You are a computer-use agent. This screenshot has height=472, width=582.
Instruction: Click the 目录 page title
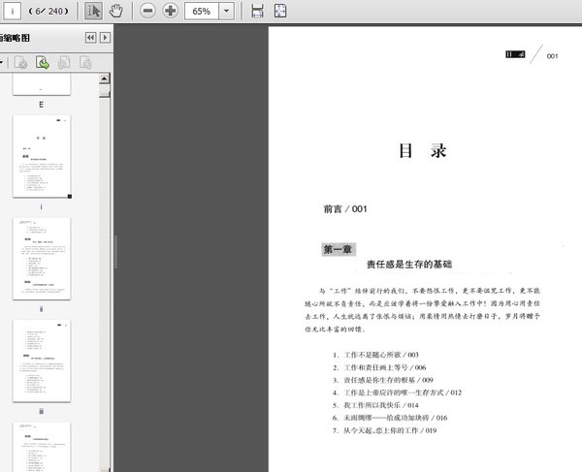click(x=422, y=151)
